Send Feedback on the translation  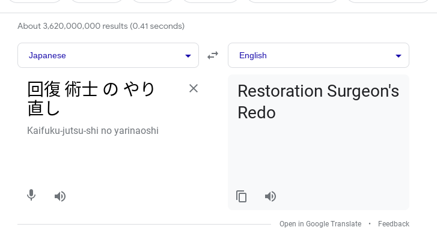394,224
